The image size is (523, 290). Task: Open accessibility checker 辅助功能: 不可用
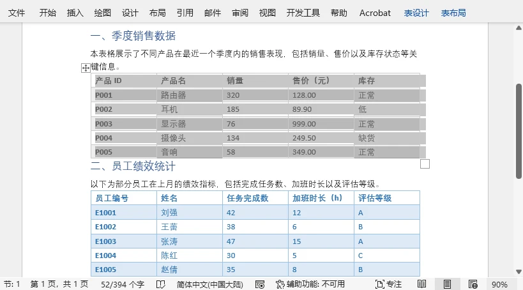pyautogui.click(x=310, y=284)
